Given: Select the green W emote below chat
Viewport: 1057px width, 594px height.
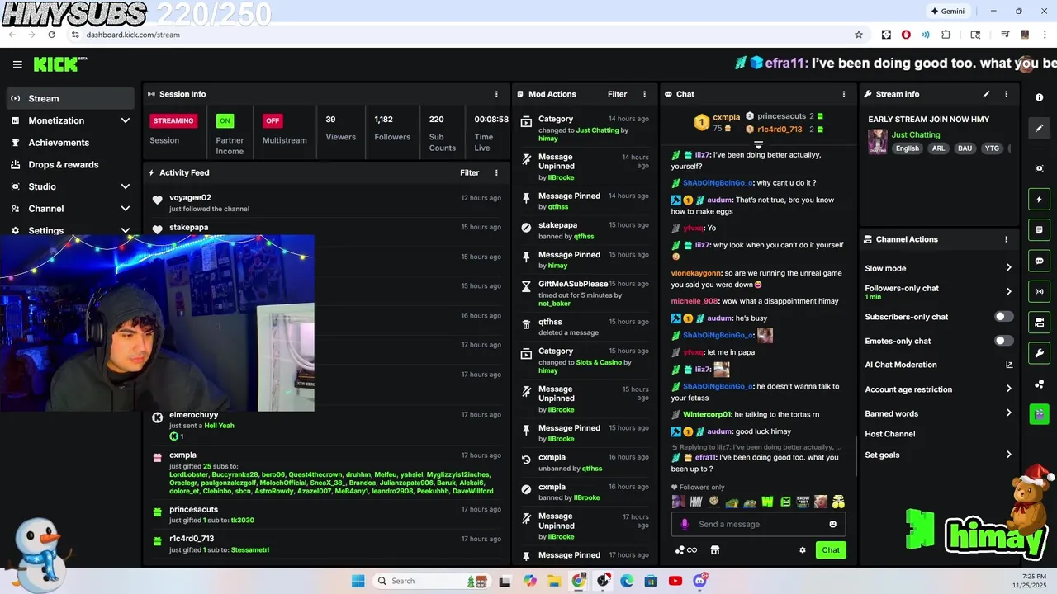Looking at the screenshot, I should tap(767, 502).
